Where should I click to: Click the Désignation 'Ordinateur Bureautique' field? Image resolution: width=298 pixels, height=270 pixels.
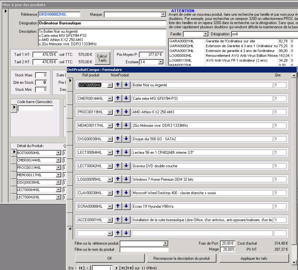(102, 23)
